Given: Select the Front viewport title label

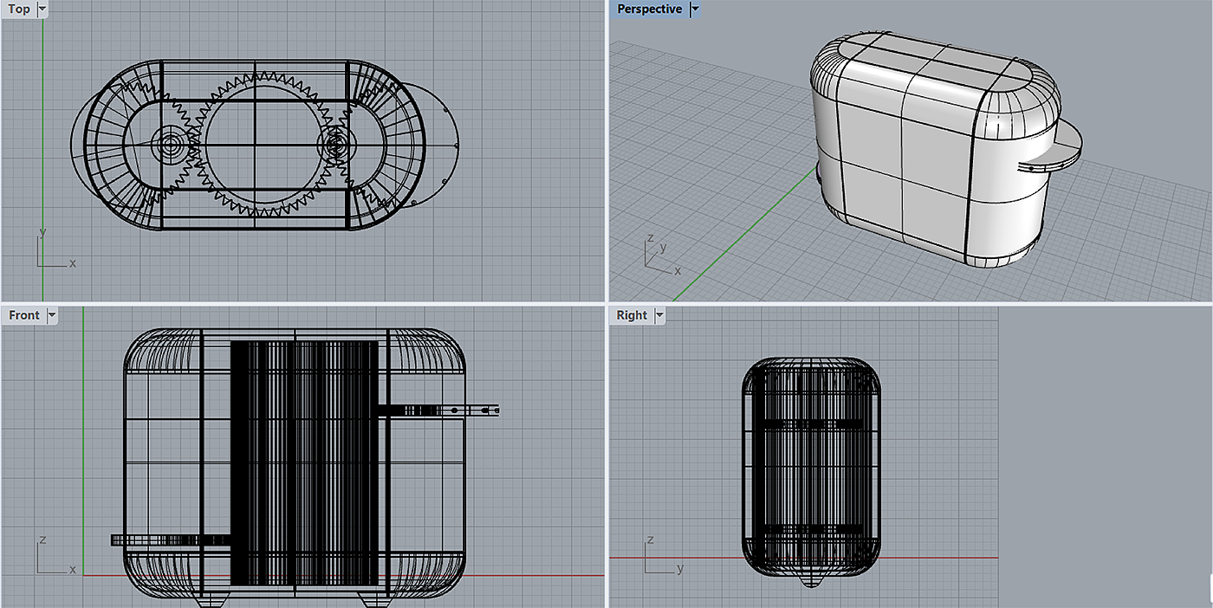Looking at the screenshot, I should click(24, 315).
